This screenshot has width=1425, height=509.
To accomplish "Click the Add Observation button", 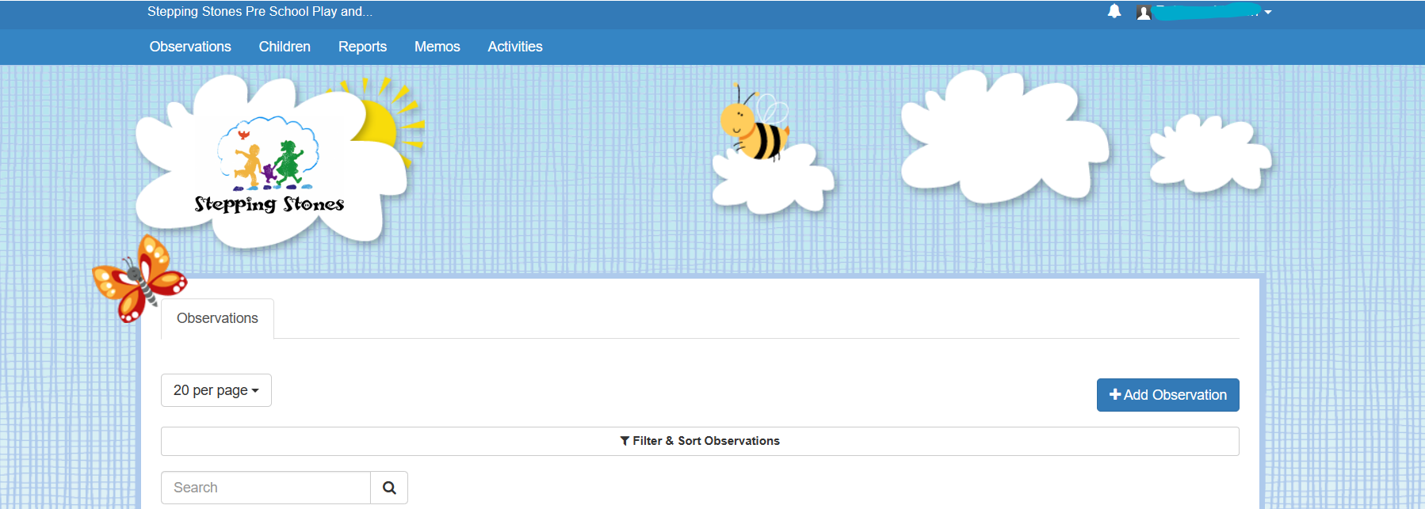I will tap(1168, 395).
